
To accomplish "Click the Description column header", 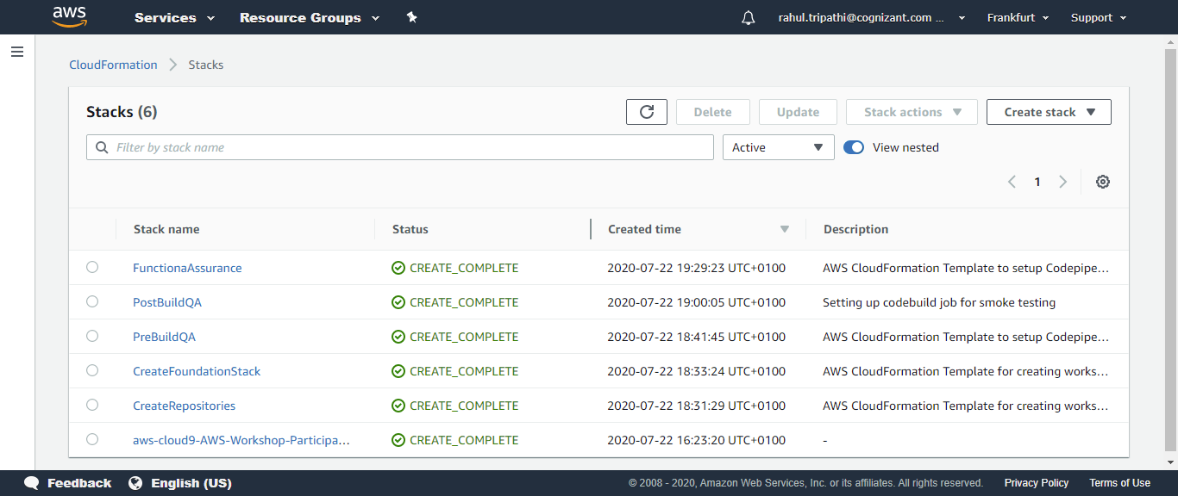I will pos(855,229).
